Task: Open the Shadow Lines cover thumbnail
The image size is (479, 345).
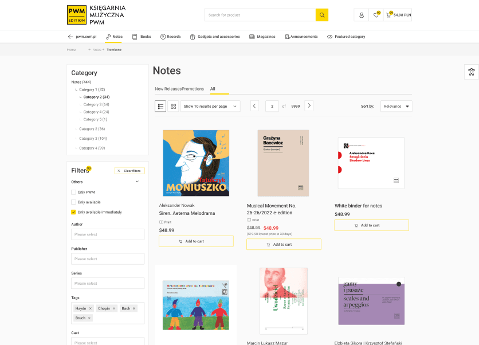Action: click(371, 163)
